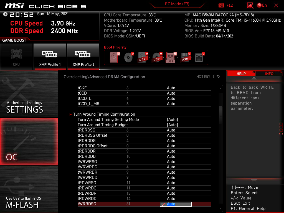Click the scroll down arrow of settings list
This screenshot has width=284, height=213.
(220, 209)
